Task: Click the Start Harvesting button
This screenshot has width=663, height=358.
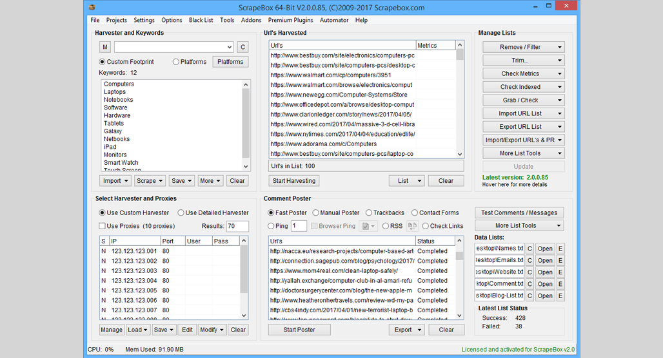Action: tap(294, 181)
